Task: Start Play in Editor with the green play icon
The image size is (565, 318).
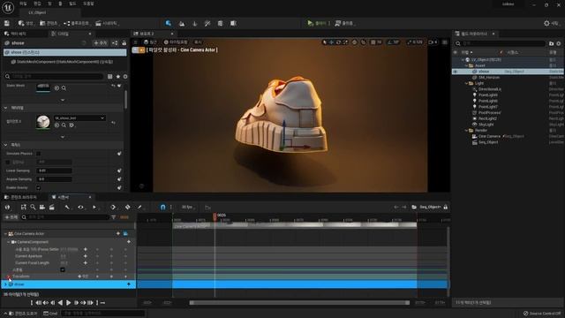Action: (x=310, y=23)
